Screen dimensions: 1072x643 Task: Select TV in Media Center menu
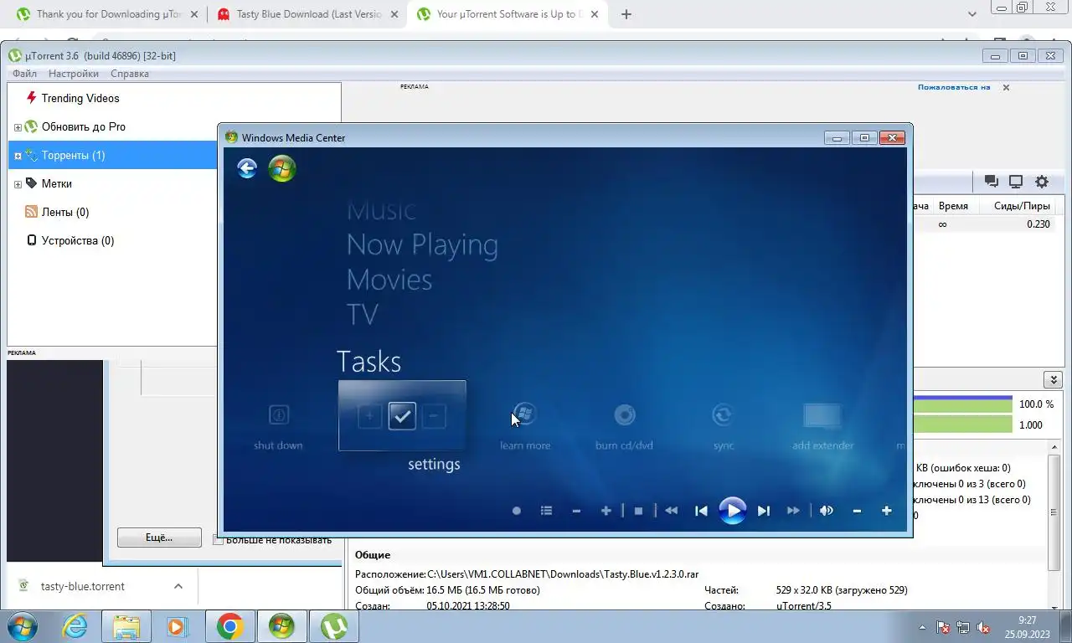coord(363,315)
